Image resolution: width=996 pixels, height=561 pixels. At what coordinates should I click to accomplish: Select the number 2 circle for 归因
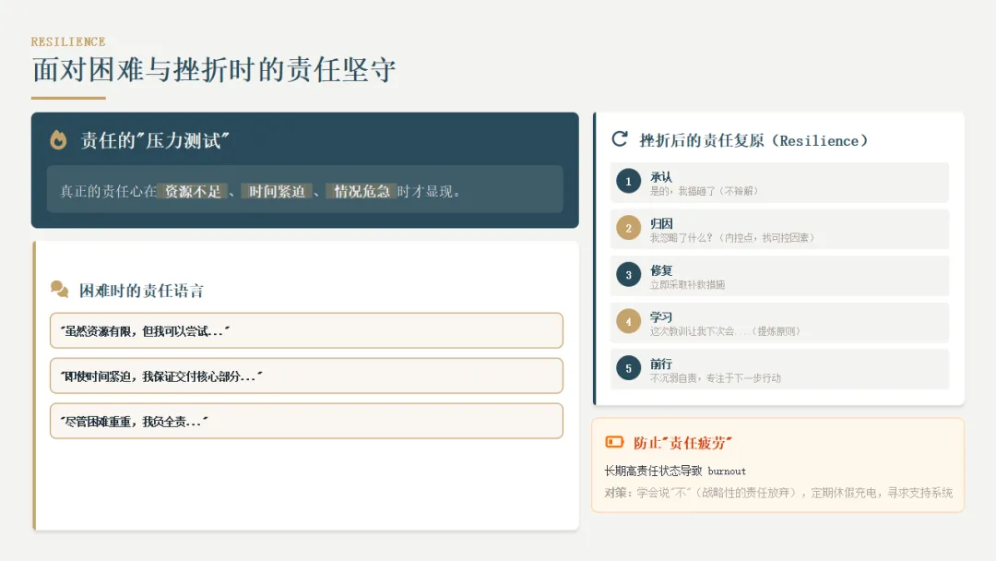(x=628, y=228)
